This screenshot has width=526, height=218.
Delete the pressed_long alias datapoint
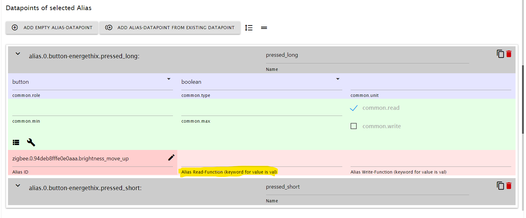(509, 54)
